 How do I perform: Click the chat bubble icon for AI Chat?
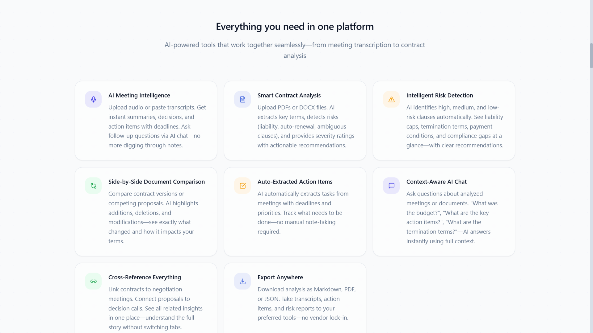point(391,186)
